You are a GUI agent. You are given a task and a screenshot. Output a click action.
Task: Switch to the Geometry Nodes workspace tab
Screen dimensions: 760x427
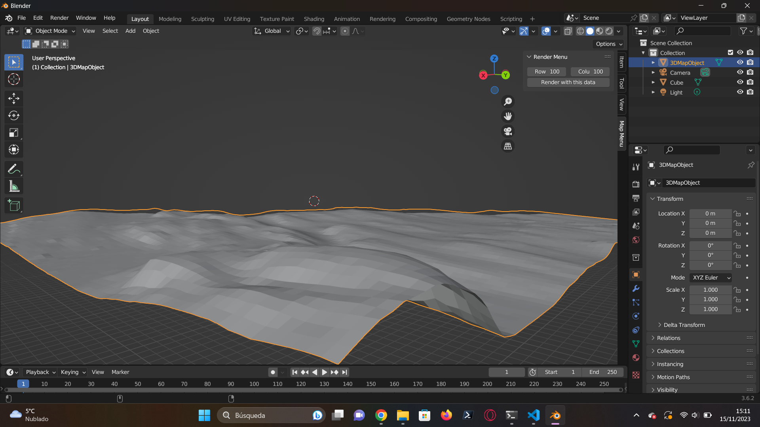468,19
